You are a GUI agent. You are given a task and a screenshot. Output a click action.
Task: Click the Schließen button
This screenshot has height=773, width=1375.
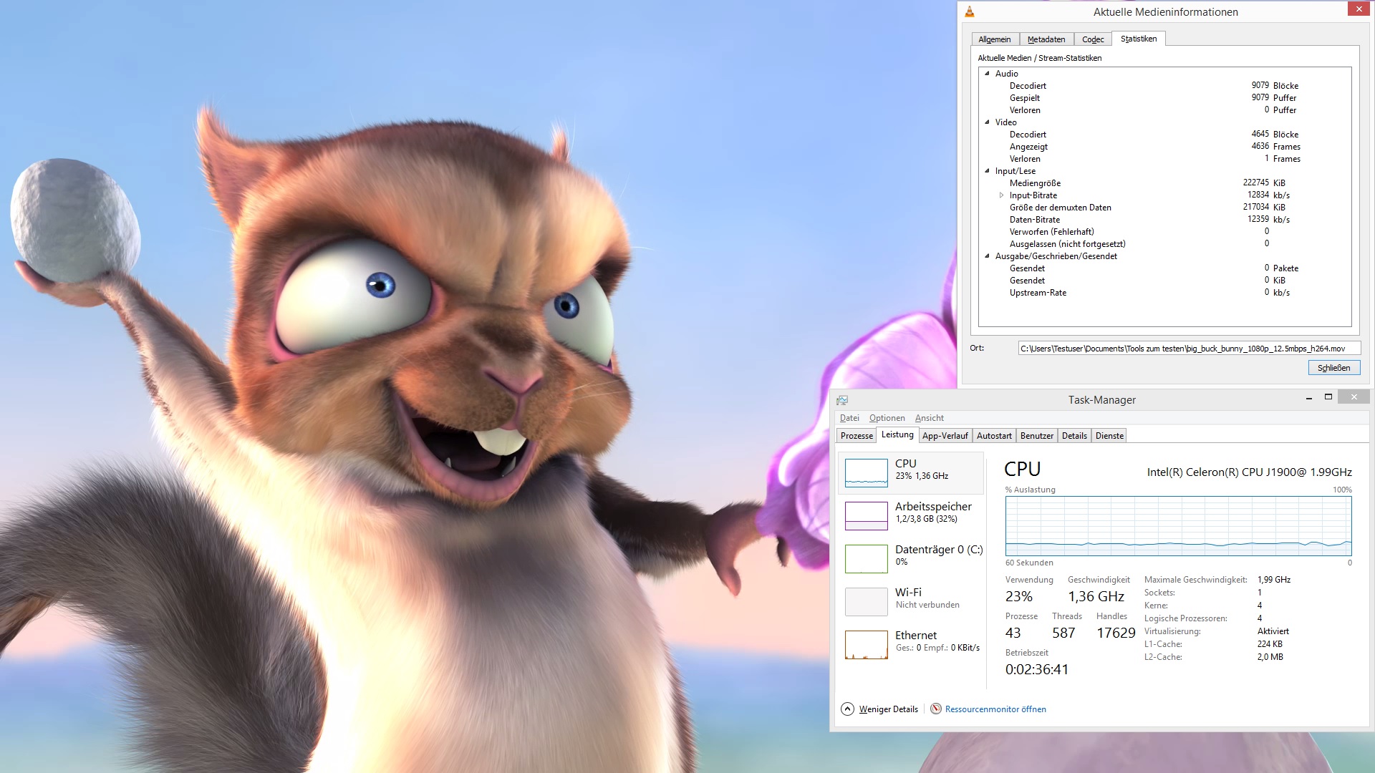tap(1333, 368)
